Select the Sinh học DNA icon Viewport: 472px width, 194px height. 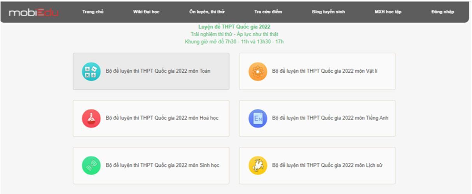(91, 166)
